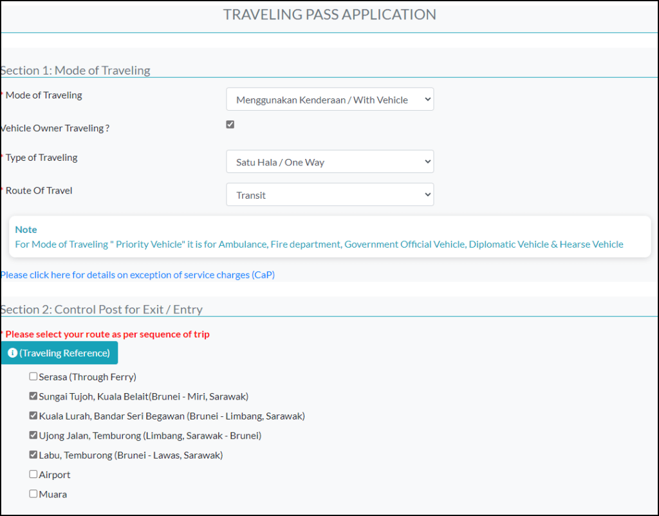Click the Traveling Reference button
659x516 pixels.
click(x=59, y=353)
